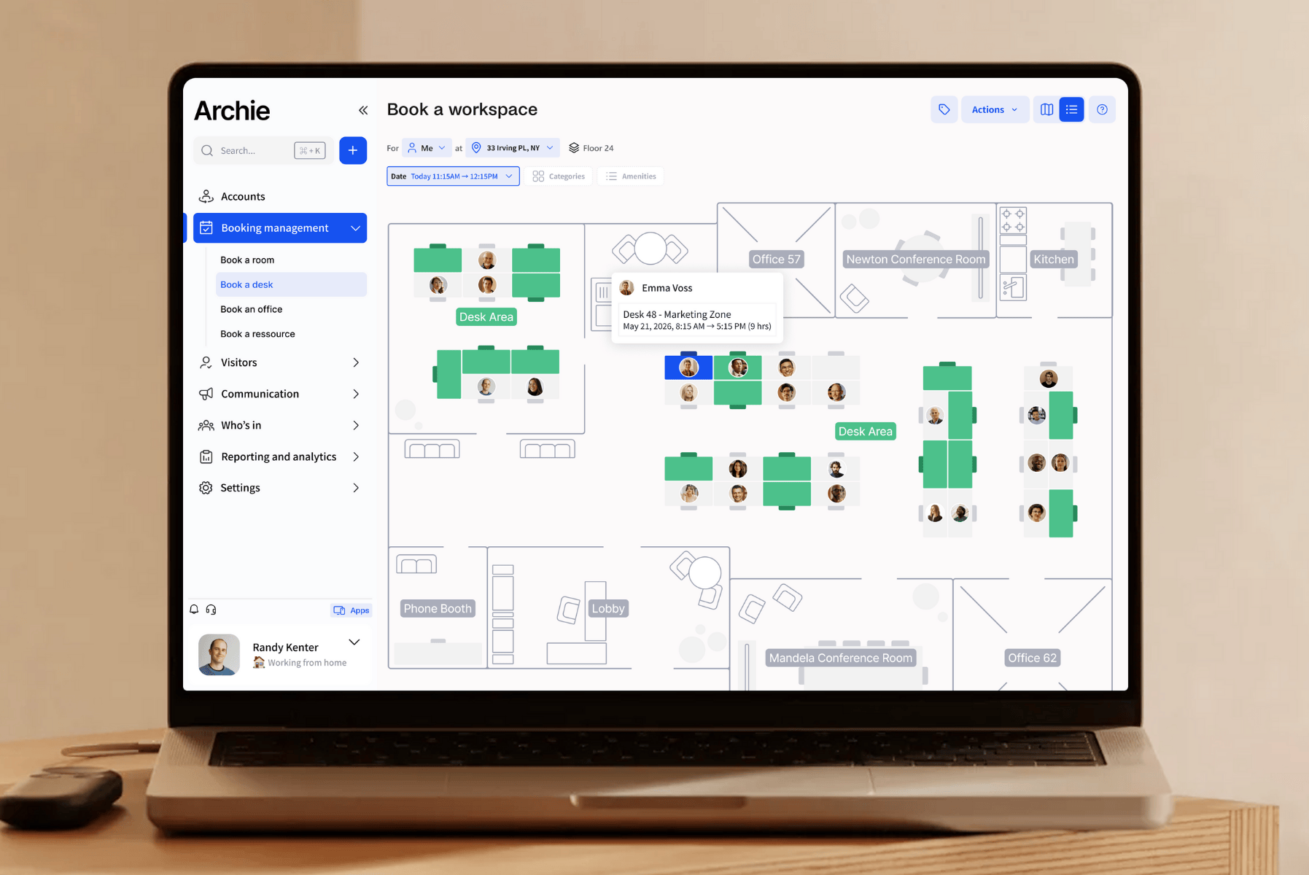Open notifications bell icon
1309x875 pixels.
point(194,610)
